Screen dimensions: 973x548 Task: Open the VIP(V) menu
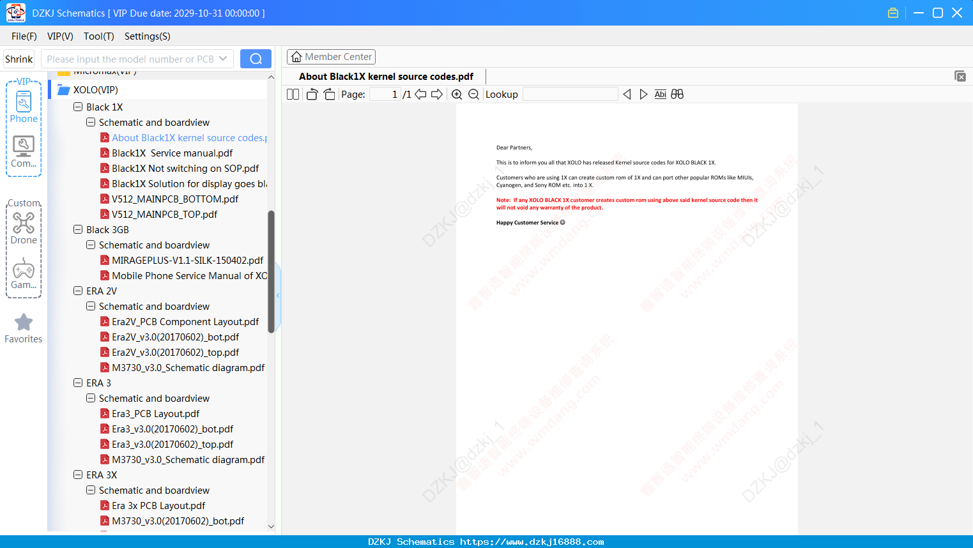coord(60,36)
